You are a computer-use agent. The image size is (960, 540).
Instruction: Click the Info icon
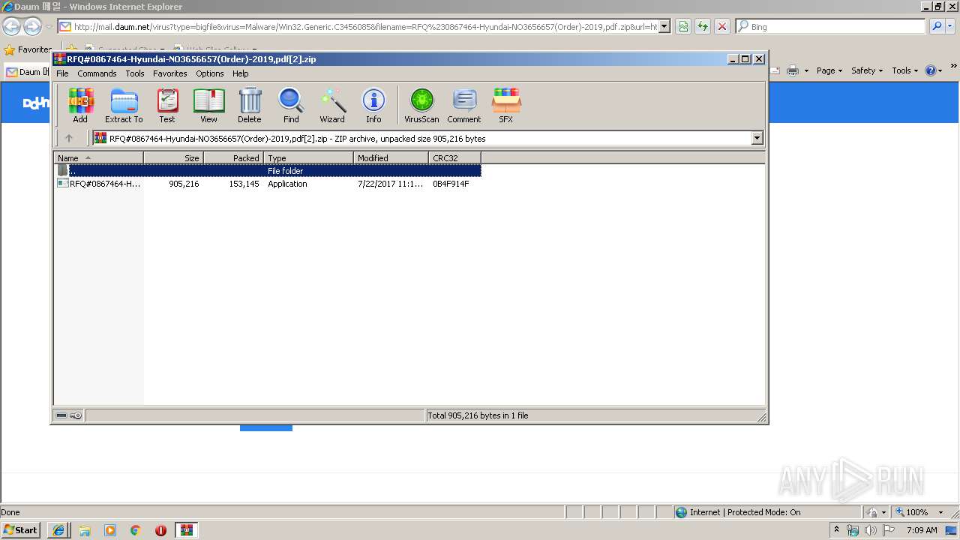click(373, 105)
